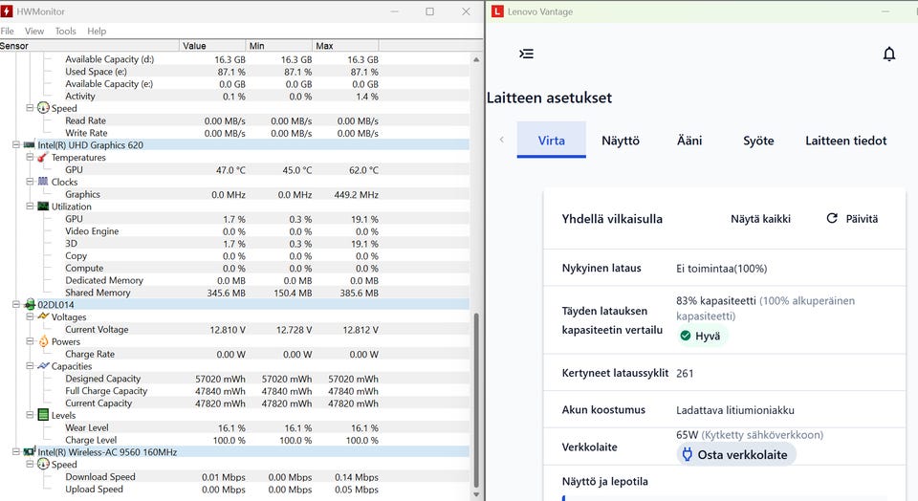Click the Intel Wireless-AC 9560 adapter icon
The height and width of the screenshot is (501, 918).
pyautogui.click(x=30, y=452)
